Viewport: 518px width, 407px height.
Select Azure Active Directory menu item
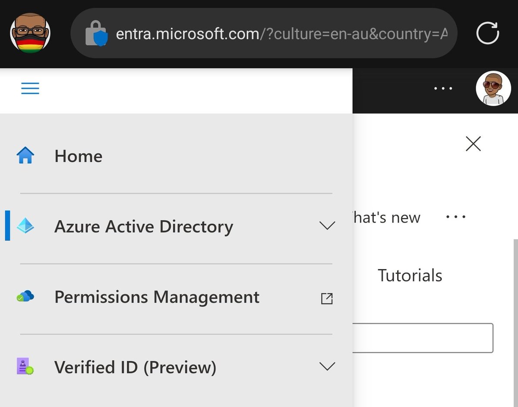point(144,226)
